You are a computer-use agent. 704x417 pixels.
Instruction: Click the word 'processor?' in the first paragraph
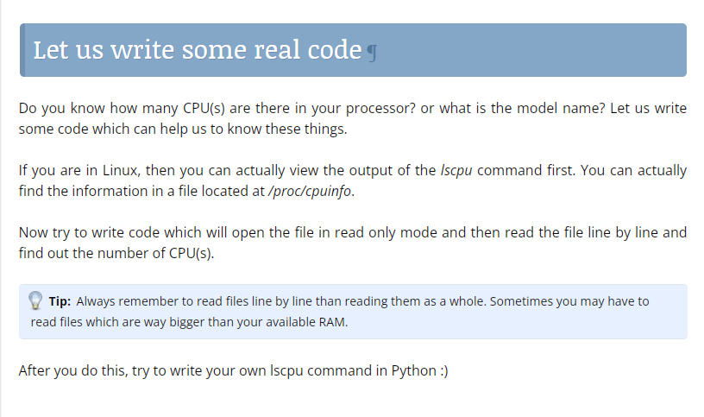pyautogui.click(x=383, y=109)
